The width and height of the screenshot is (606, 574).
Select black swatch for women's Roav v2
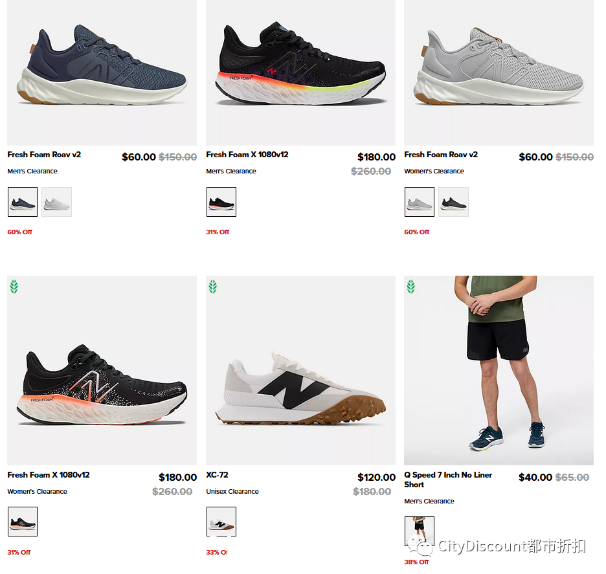pos(453,202)
